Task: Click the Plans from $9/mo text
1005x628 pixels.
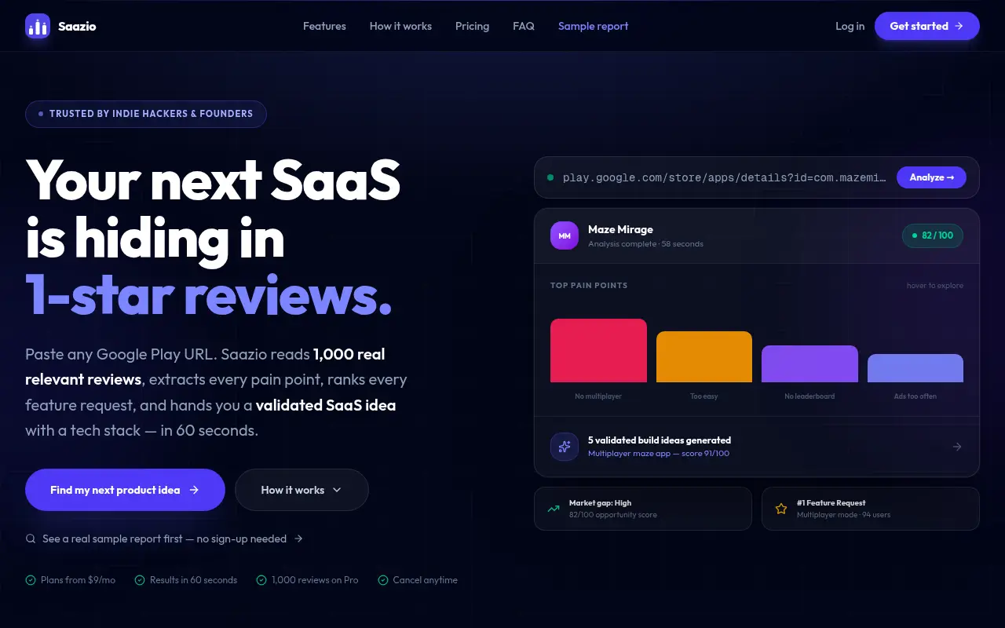Action: pos(78,580)
